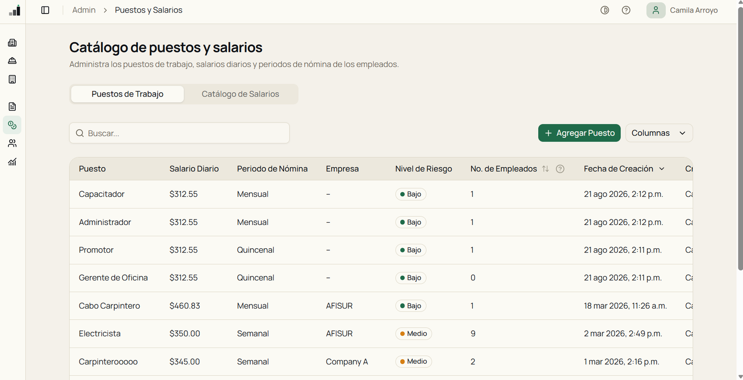Click date 18 mar 2026, 11:26 a.m.

point(626,306)
